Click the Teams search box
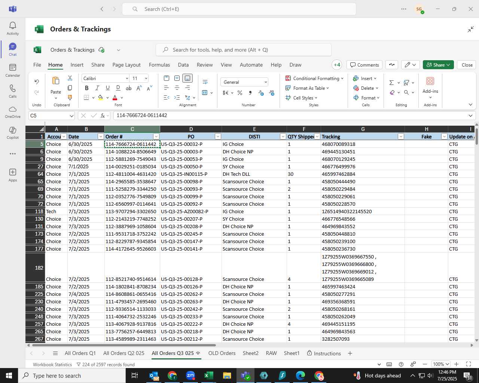This screenshot has height=383, width=479. click(239, 9)
